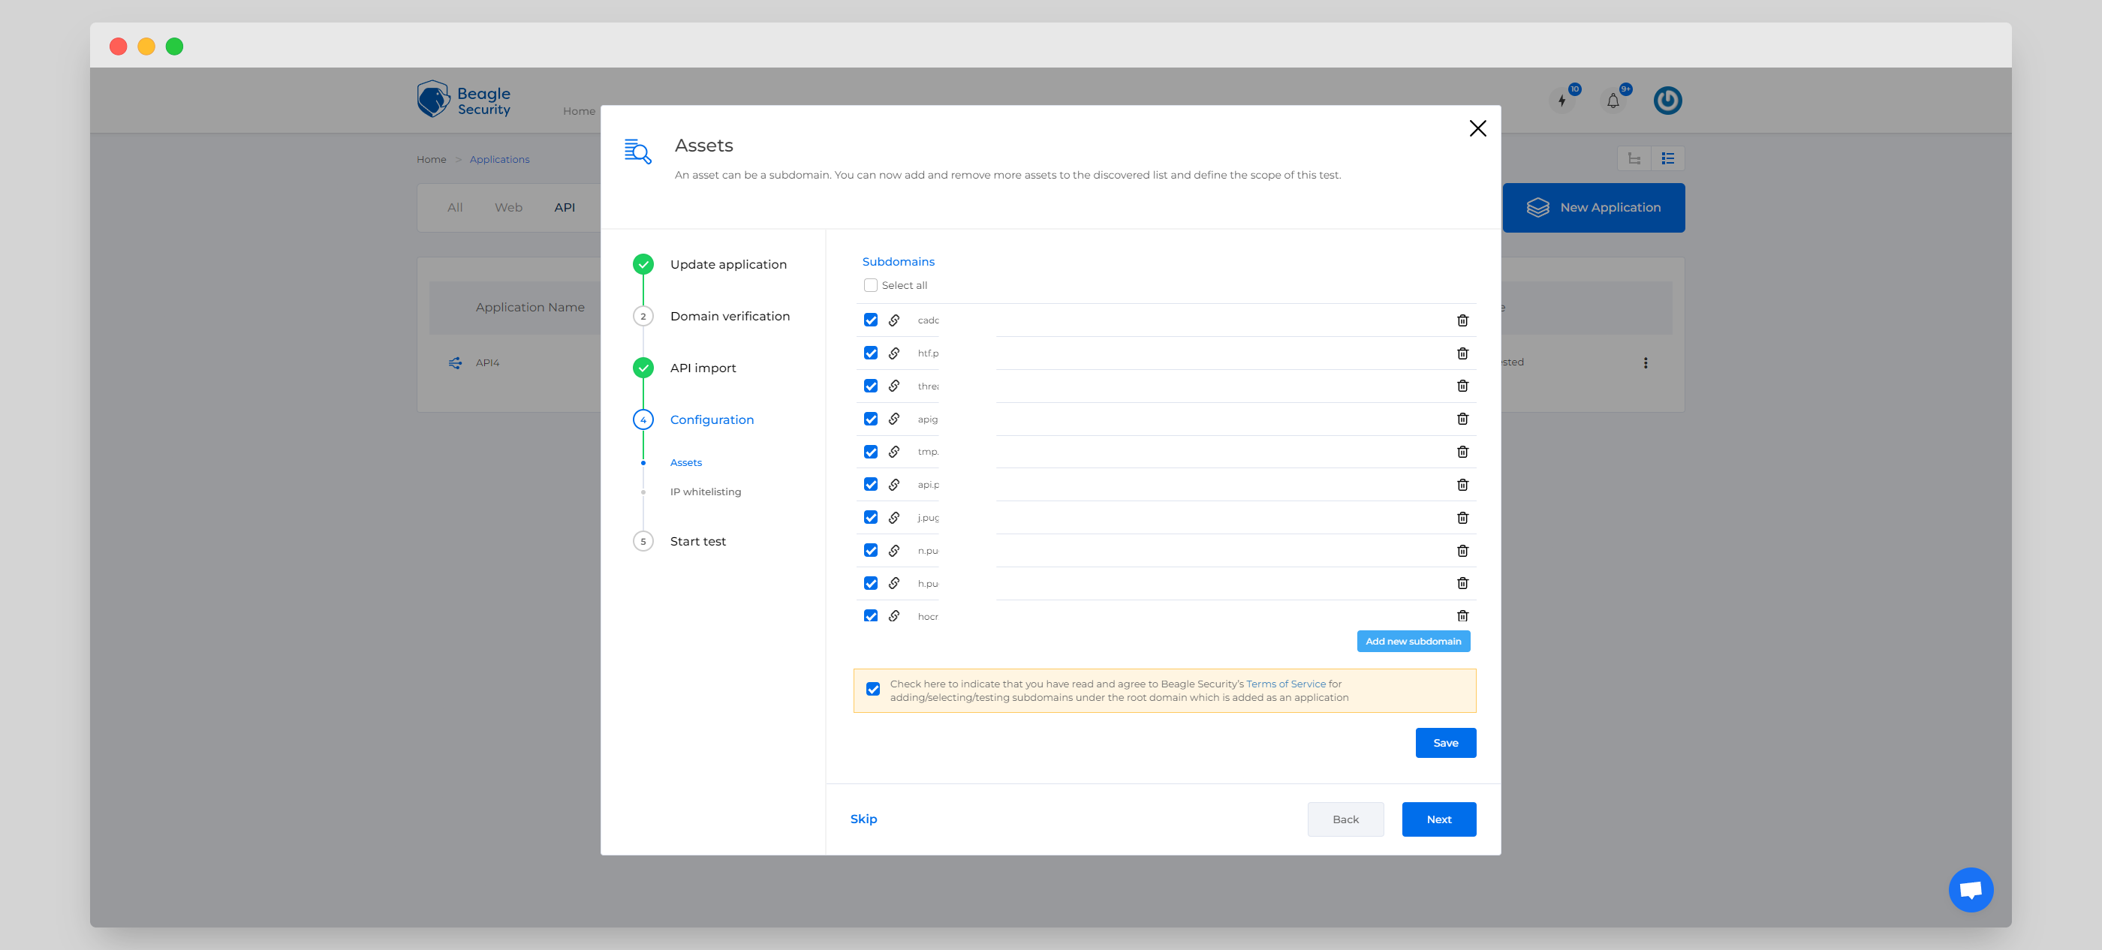Screen dimensions: 2102x950
Task: Delete the j.pug subdomain row
Action: tap(1462, 518)
